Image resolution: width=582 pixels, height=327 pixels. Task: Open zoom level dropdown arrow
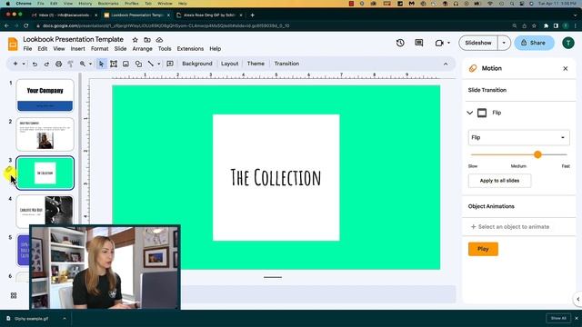pyautogui.click(x=90, y=64)
